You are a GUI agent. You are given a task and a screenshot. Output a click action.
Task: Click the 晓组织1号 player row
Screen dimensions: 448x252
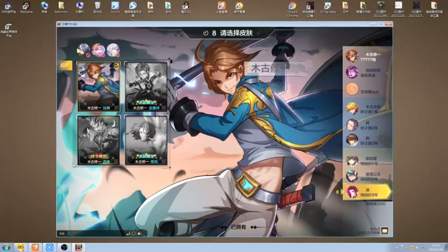point(367,161)
